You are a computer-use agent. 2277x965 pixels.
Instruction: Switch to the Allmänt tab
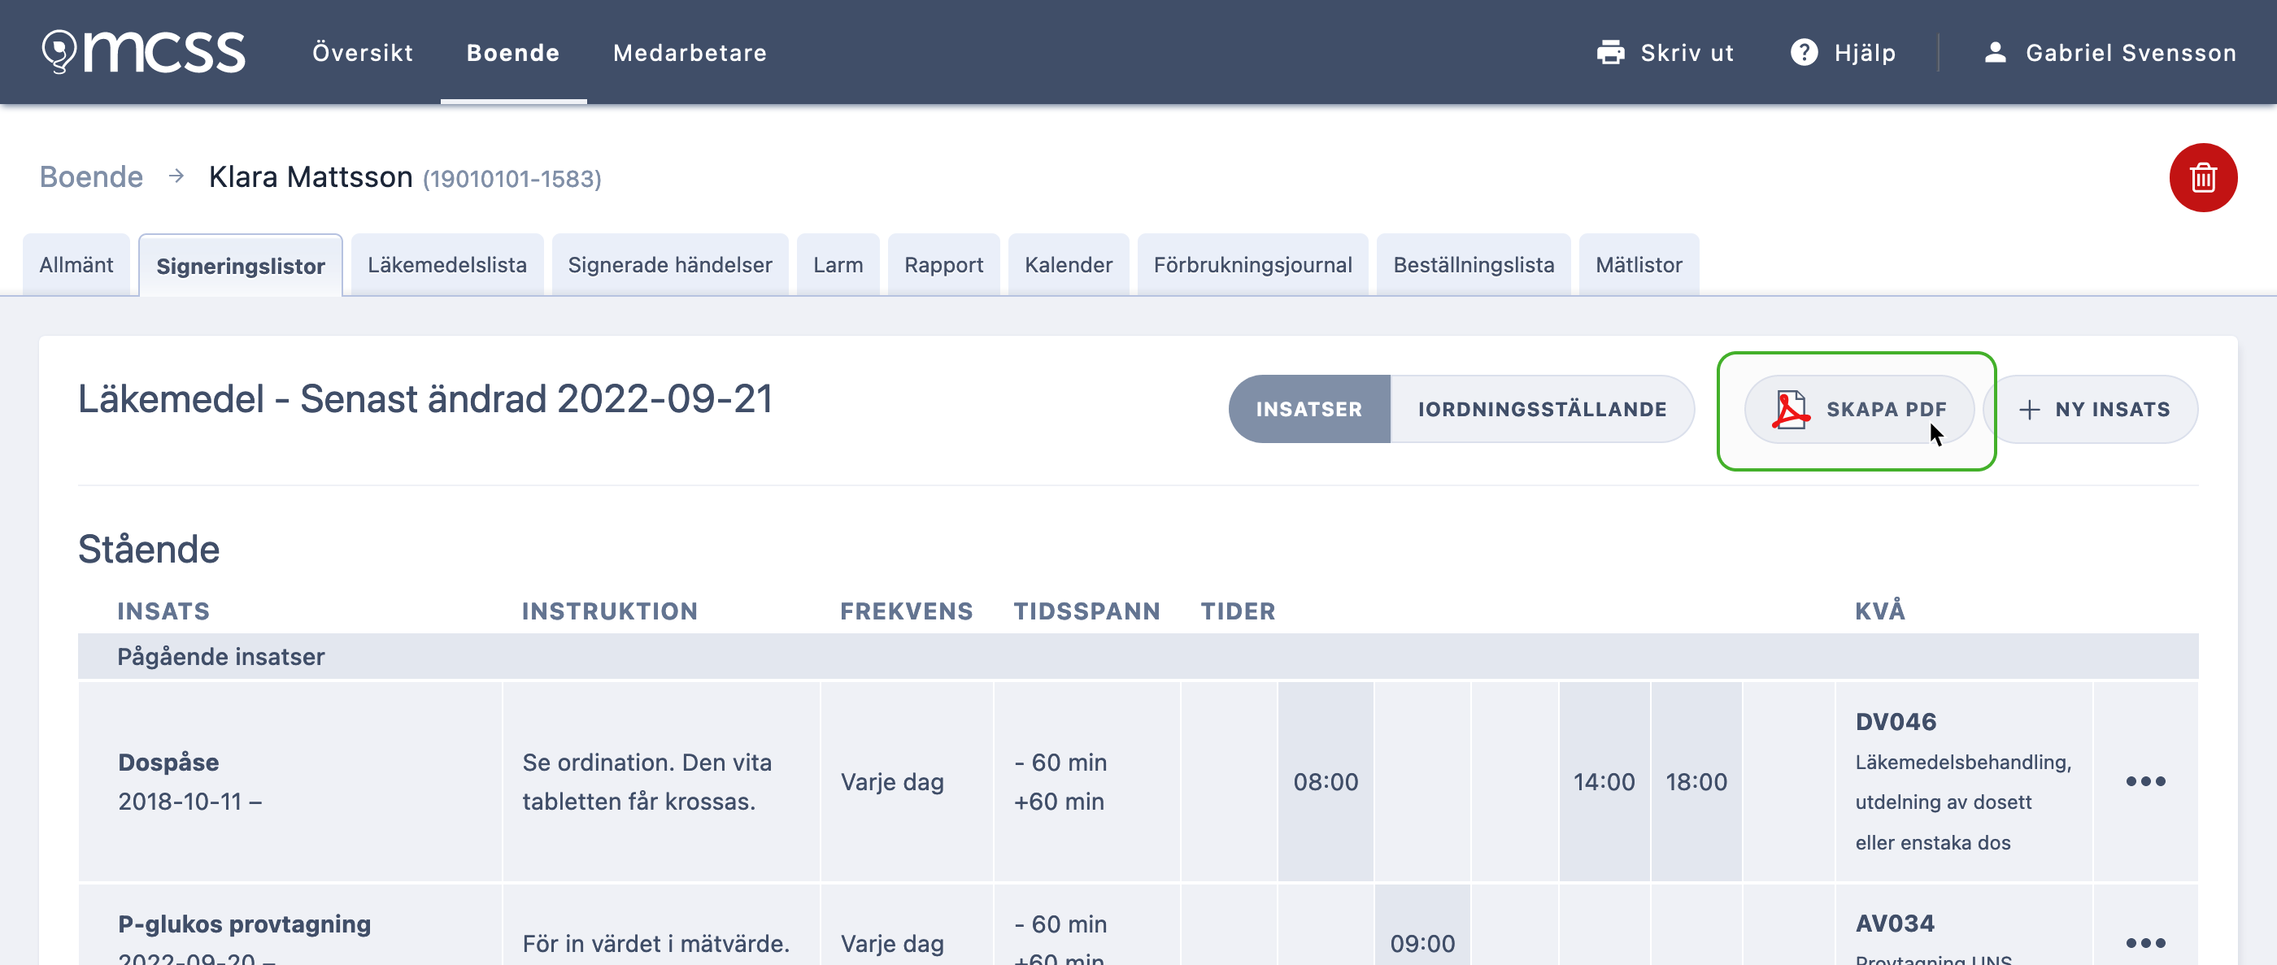[x=76, y=265]
